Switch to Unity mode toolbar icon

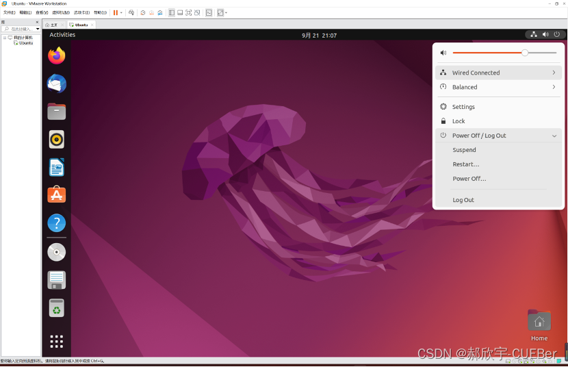click(x=197, y=13)
